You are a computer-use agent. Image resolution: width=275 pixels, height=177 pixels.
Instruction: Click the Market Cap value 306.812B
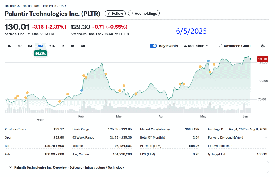click(192, 129)
